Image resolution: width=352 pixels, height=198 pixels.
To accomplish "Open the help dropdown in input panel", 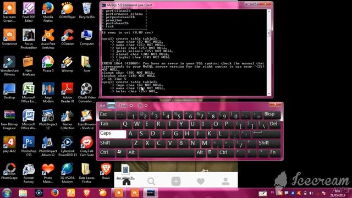I will (143, 106).
